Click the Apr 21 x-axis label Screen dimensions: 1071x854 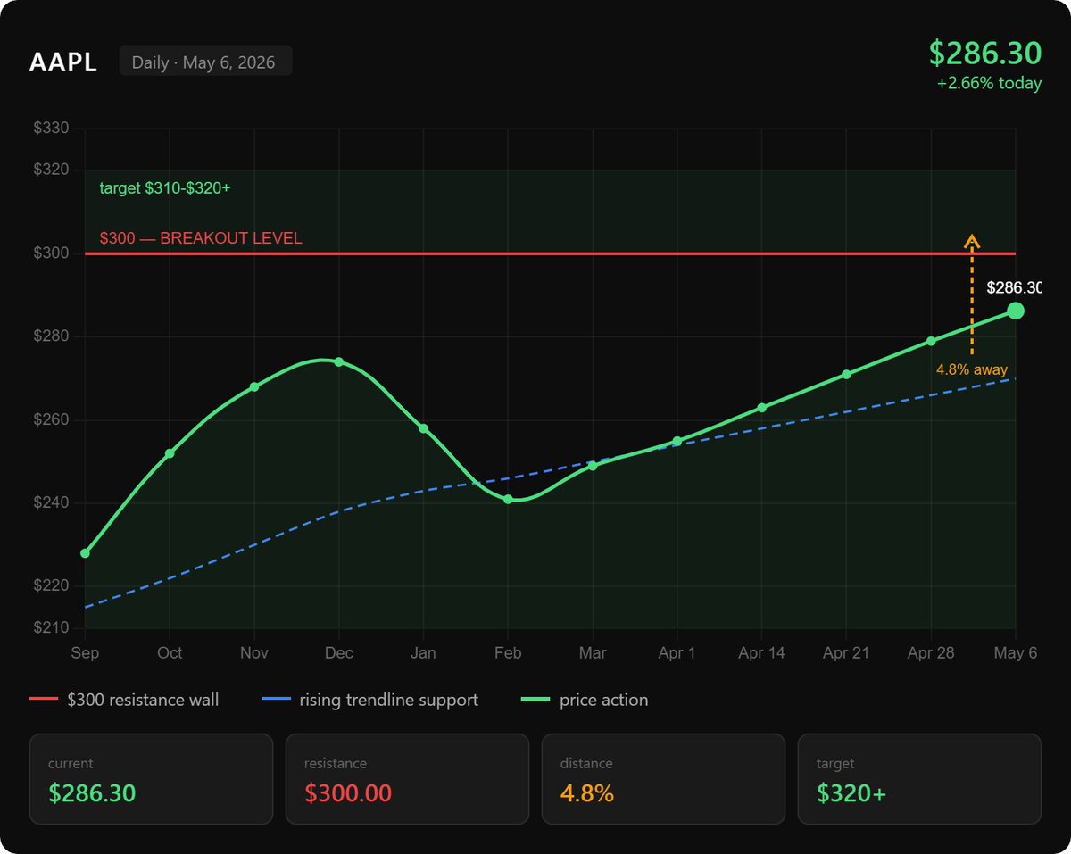pyautogui.click(x=846, y=653)
